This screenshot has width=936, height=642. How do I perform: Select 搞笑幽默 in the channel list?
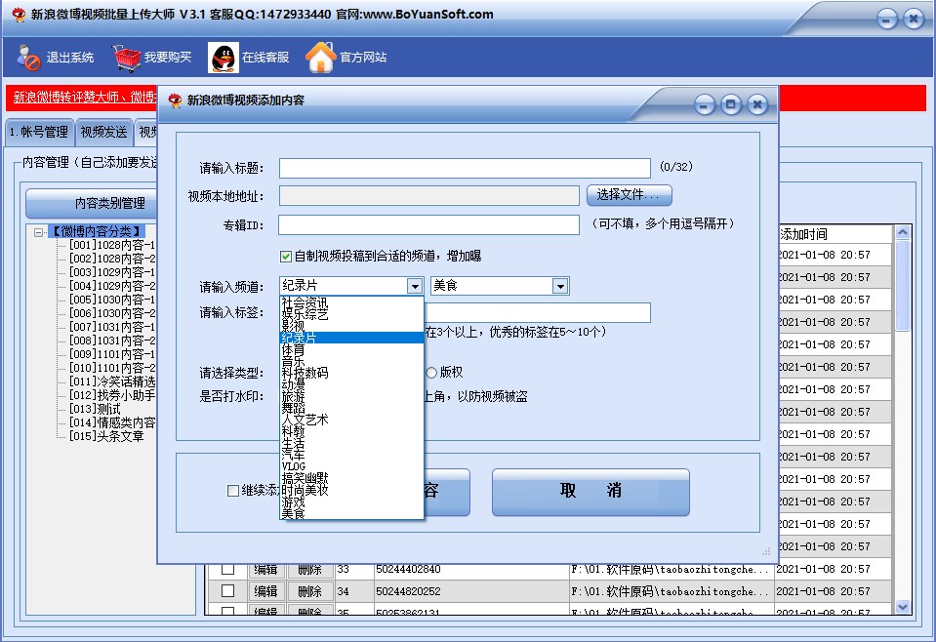[x=351, y=478]
